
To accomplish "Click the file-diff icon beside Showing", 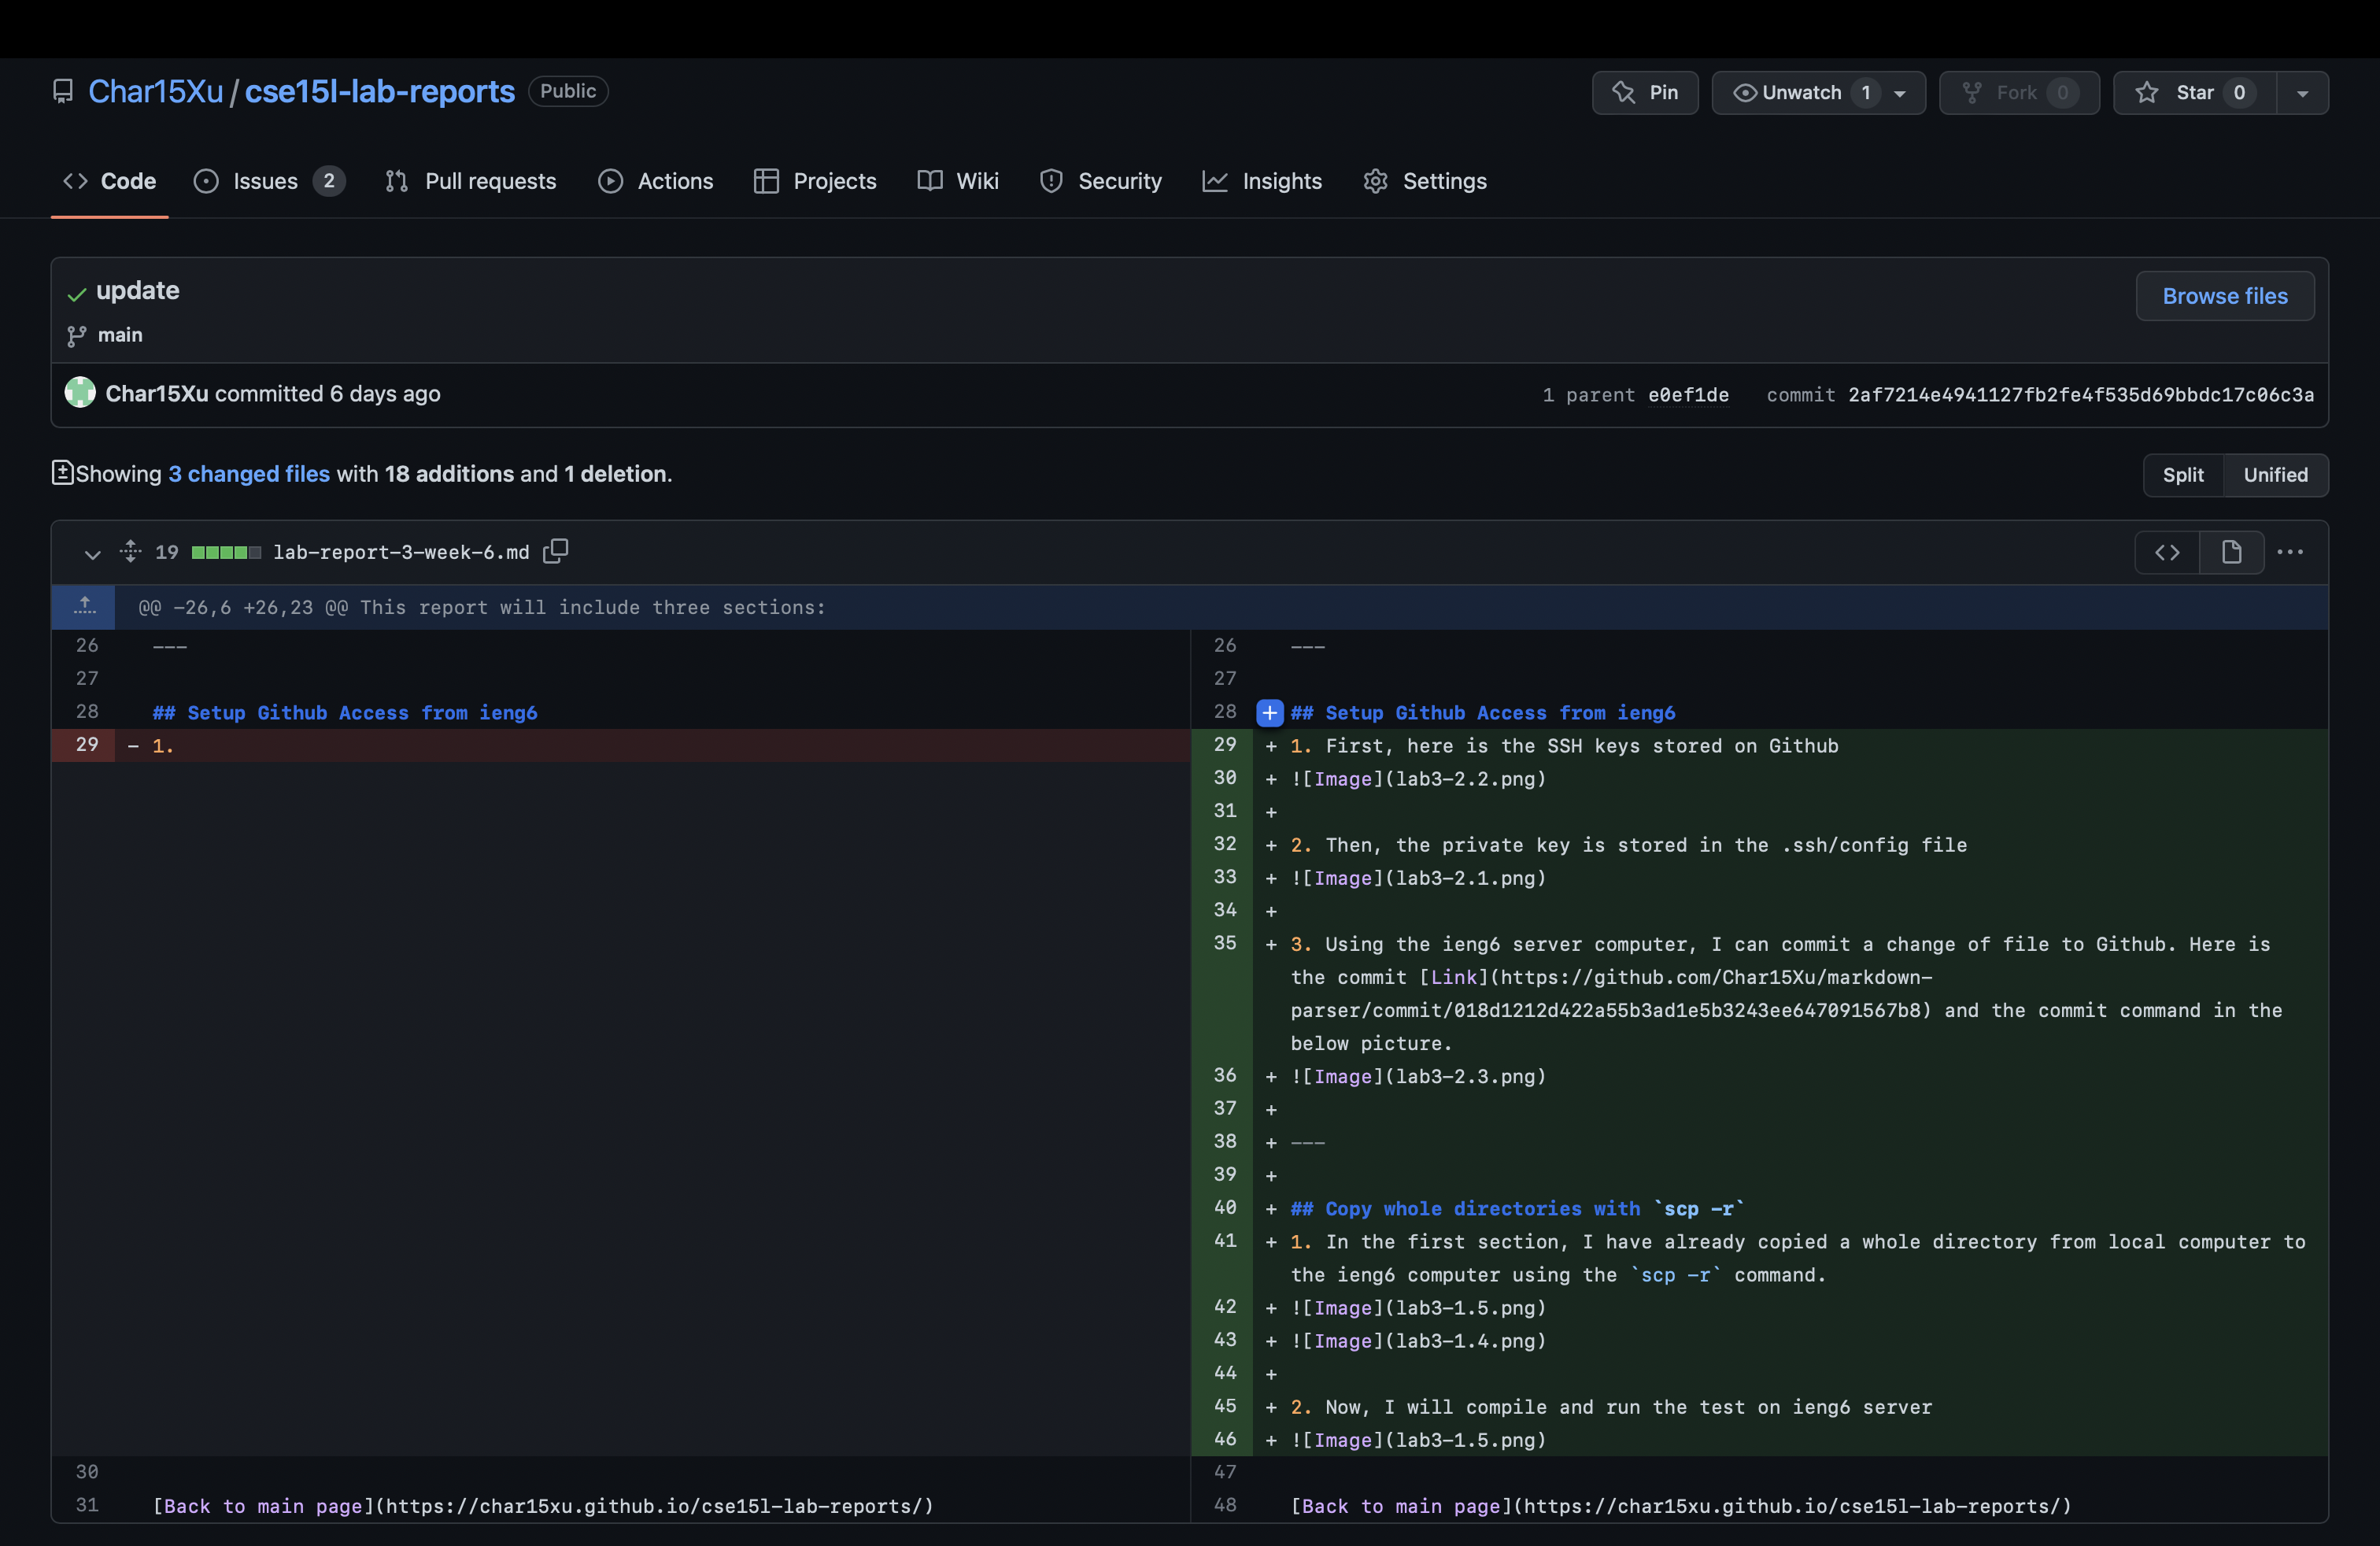I will pos(62,473).
